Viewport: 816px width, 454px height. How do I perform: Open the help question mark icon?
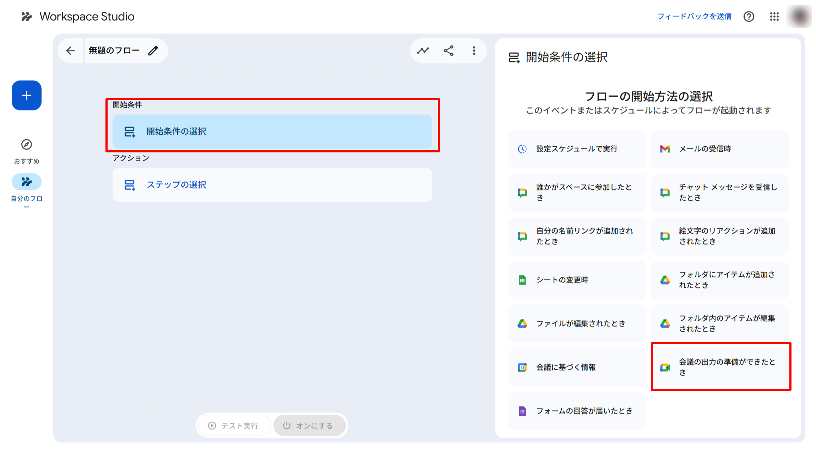(749, 17)
